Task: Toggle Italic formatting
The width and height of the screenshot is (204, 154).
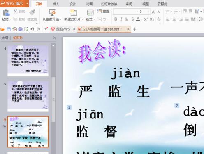Action: pos(121,19)
